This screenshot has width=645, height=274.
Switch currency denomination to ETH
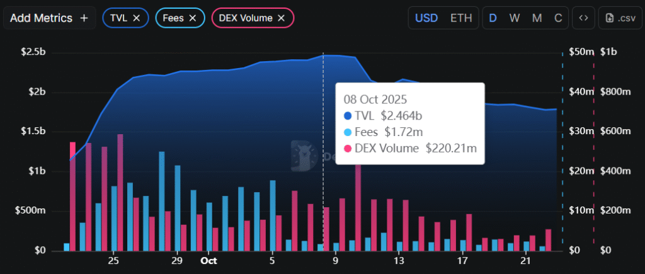(x=461, y=18)
